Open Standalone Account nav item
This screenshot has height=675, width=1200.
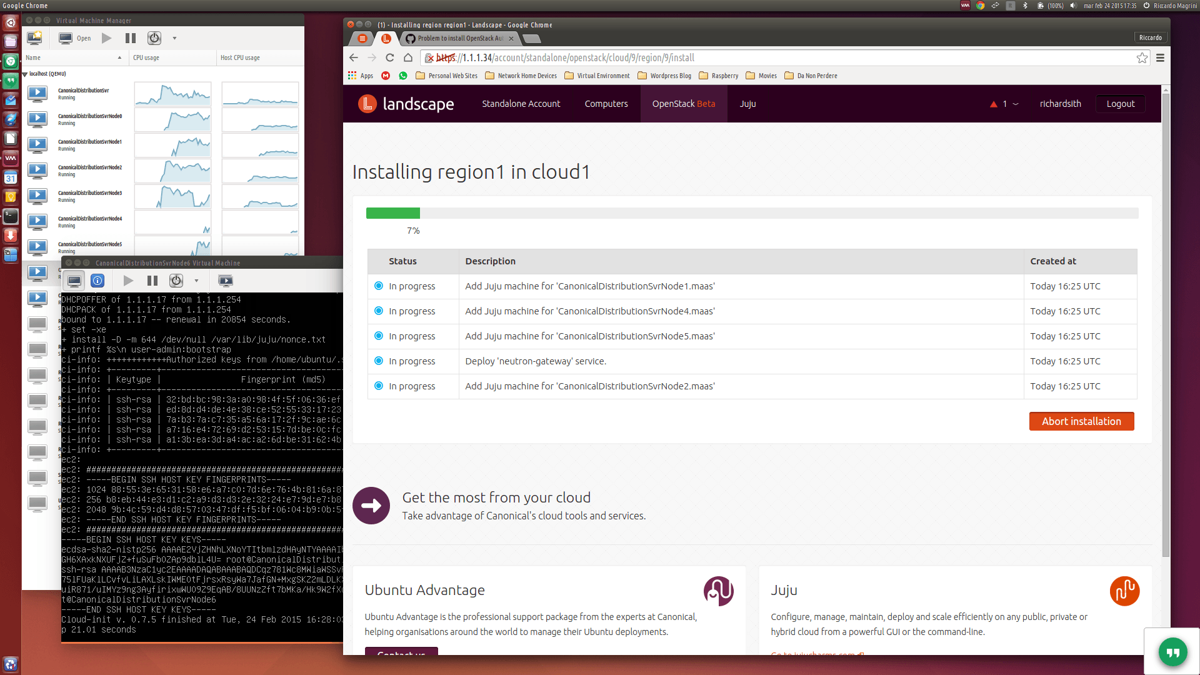coord(521,104)
